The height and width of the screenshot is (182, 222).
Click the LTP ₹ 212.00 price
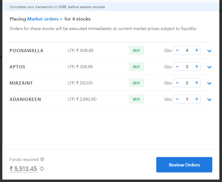tap(80, 83)
